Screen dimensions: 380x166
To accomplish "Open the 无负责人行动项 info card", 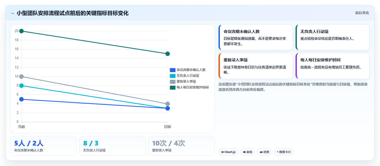I will [333, 37].
